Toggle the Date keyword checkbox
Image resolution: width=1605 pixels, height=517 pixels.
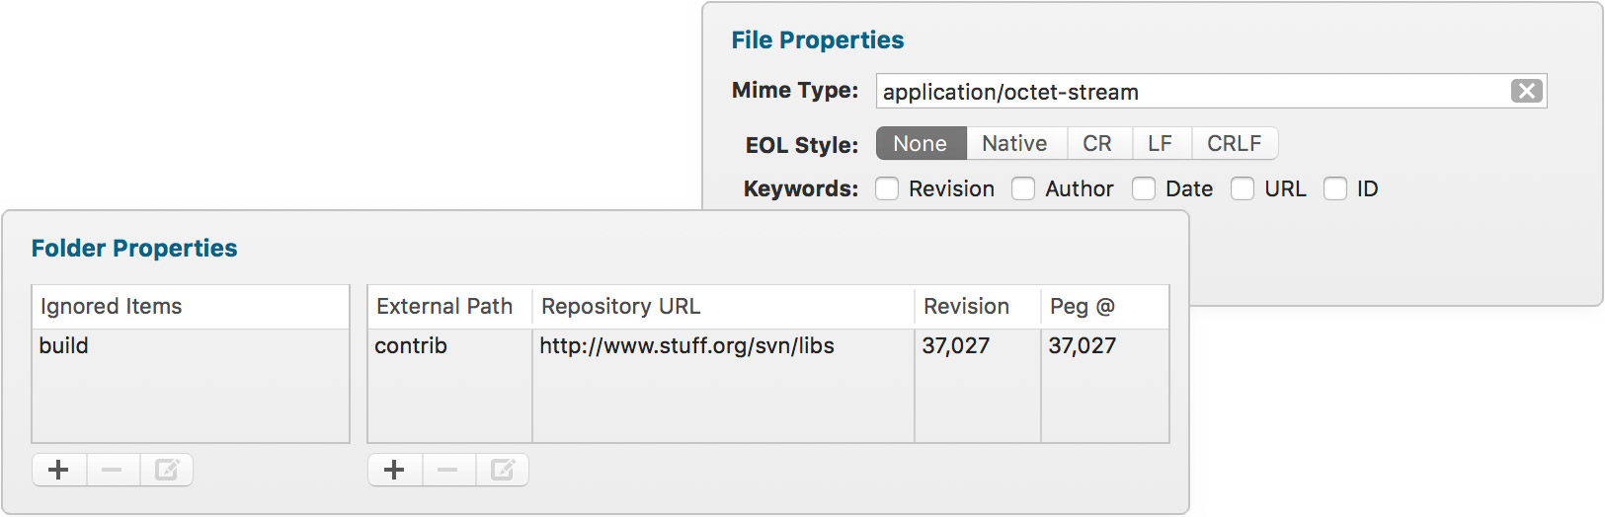click(x=1144, y=188)
